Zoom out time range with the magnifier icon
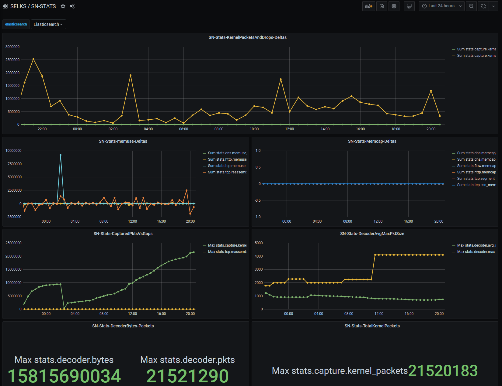The height and width of the screenshot is (386, 502). click(x=471, y=6)
